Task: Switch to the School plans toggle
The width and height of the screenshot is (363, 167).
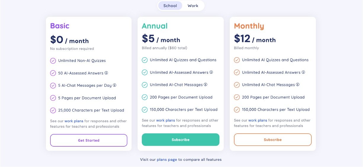Action: tap(170, 6)
